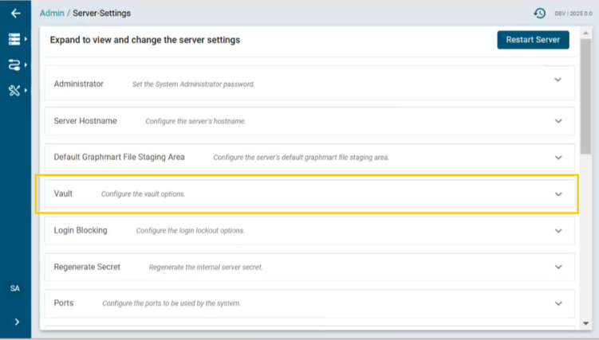Expand the Ports section chevron
The height and width of the screenshot is (340, 599).
558,303
